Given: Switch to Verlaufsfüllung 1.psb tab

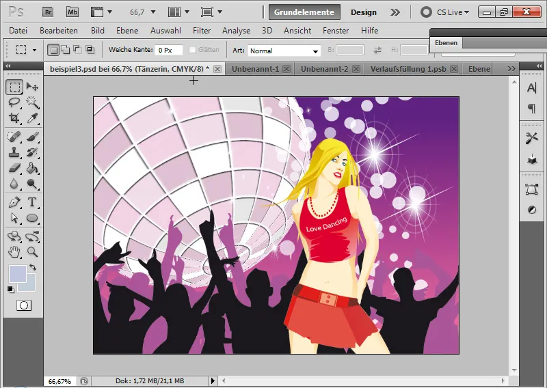Looking at the screenshot, I should [x=408, y=69].
